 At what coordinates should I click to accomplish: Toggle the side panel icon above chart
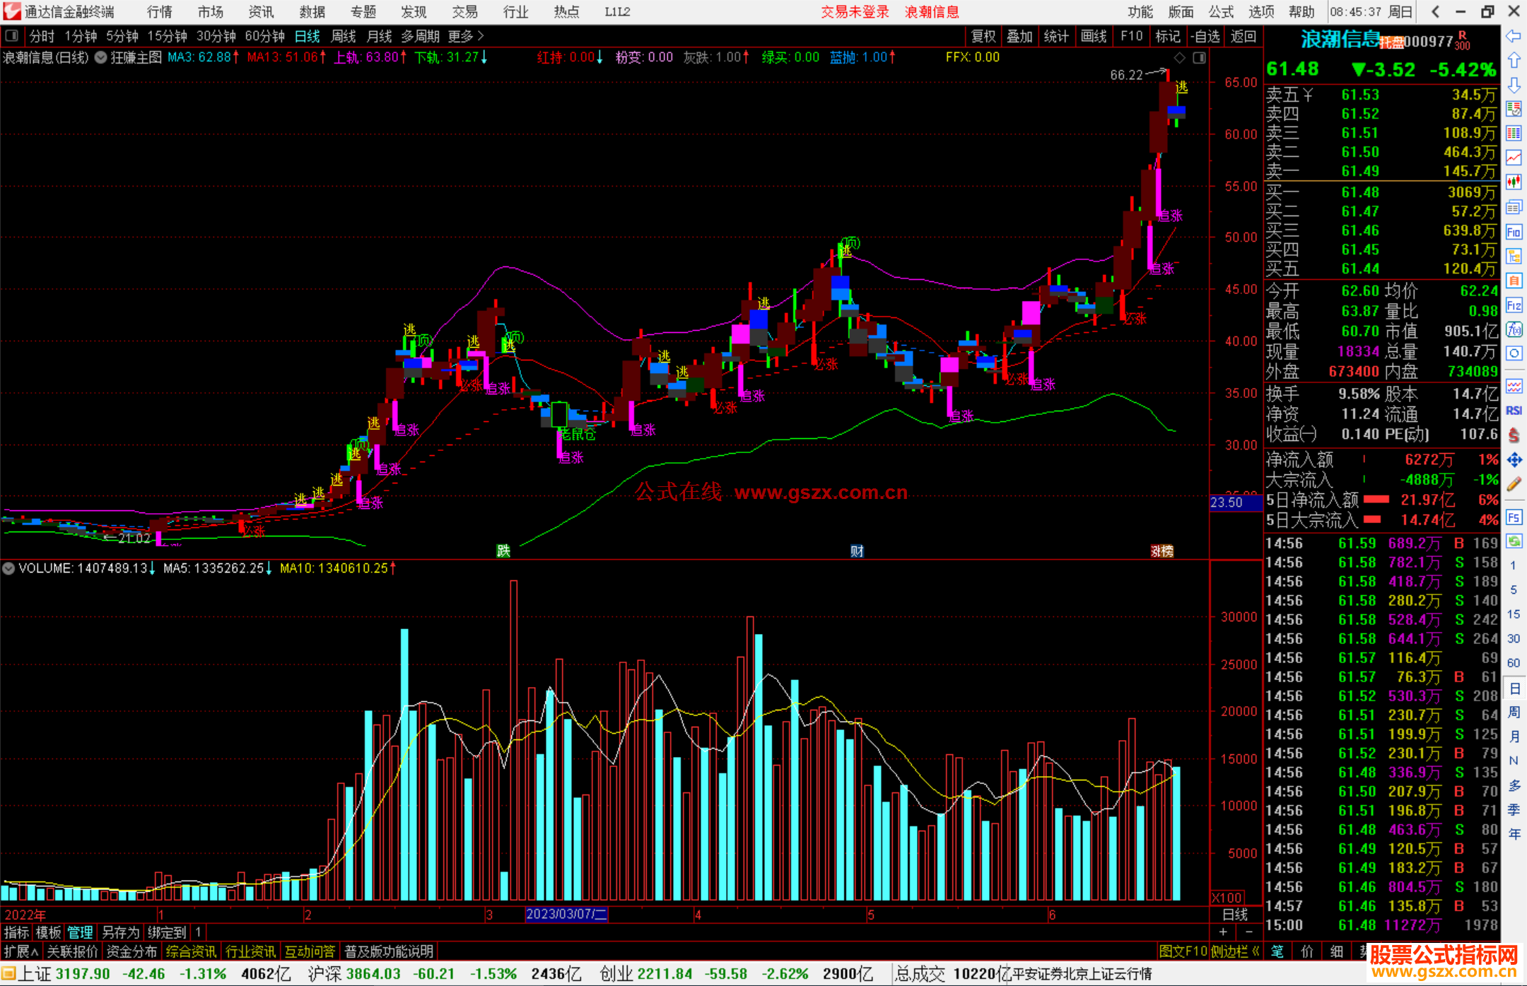click(1199, 58)
